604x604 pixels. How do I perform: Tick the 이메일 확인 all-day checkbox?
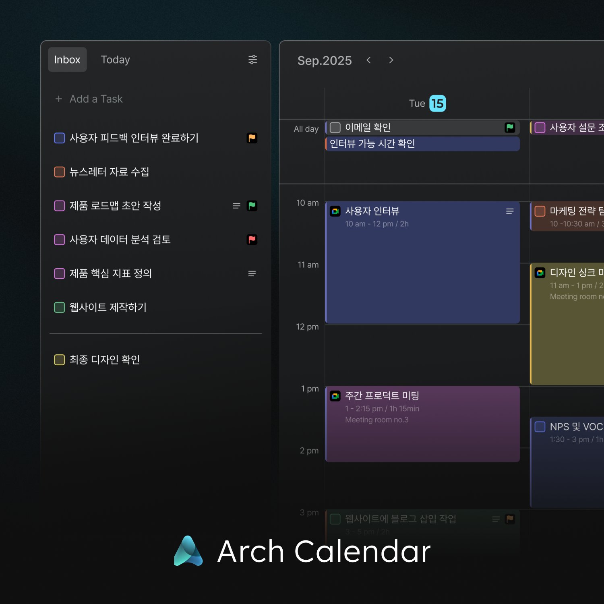[x=335, y=128]
